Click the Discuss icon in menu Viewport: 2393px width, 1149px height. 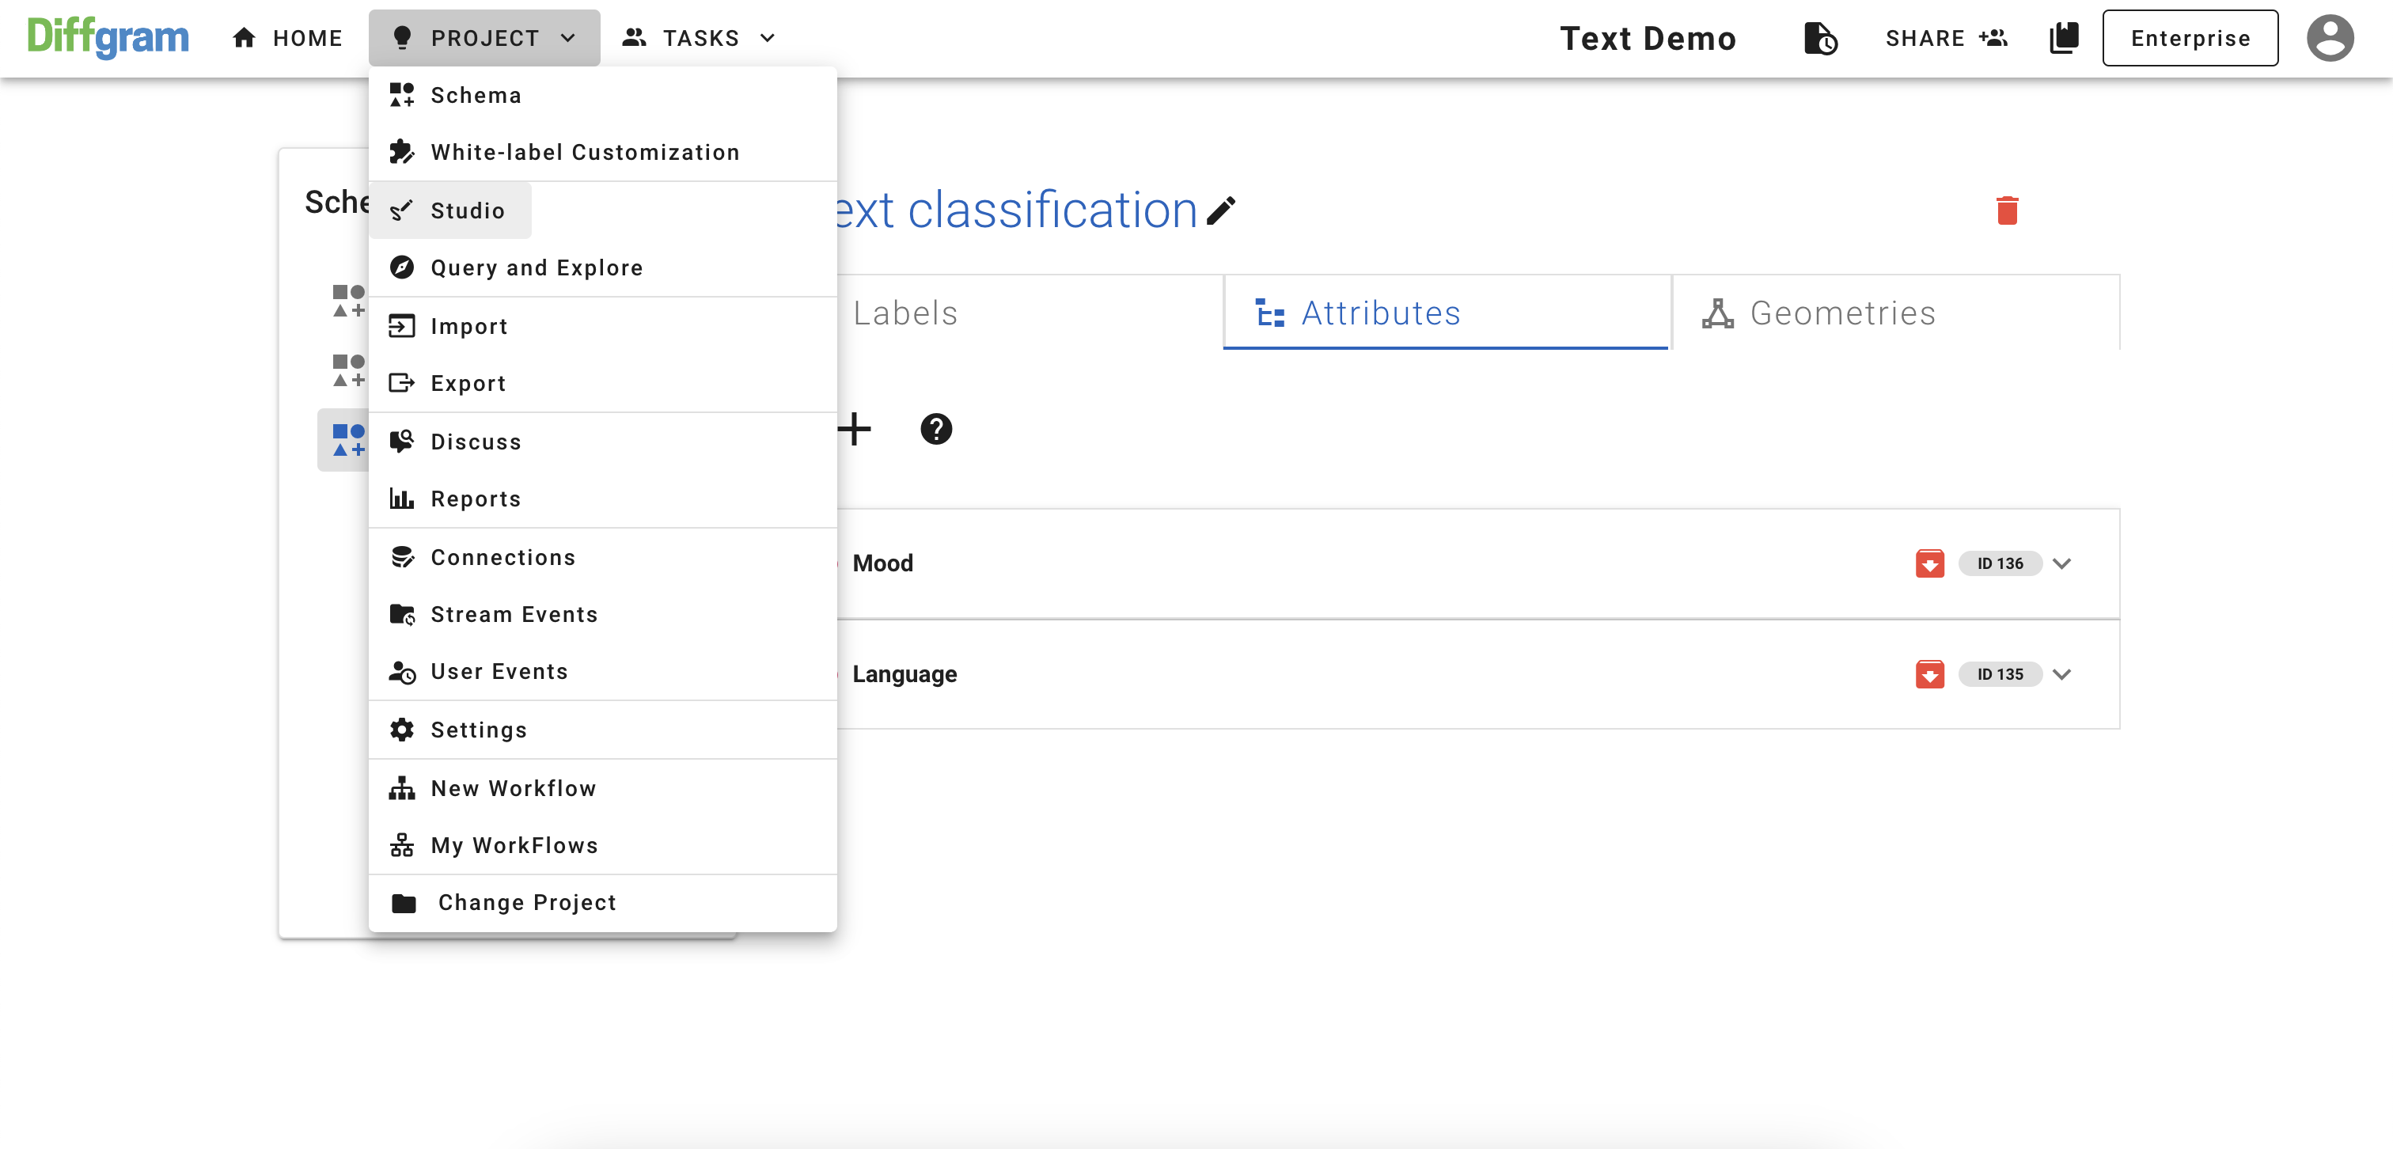(403, 442)
